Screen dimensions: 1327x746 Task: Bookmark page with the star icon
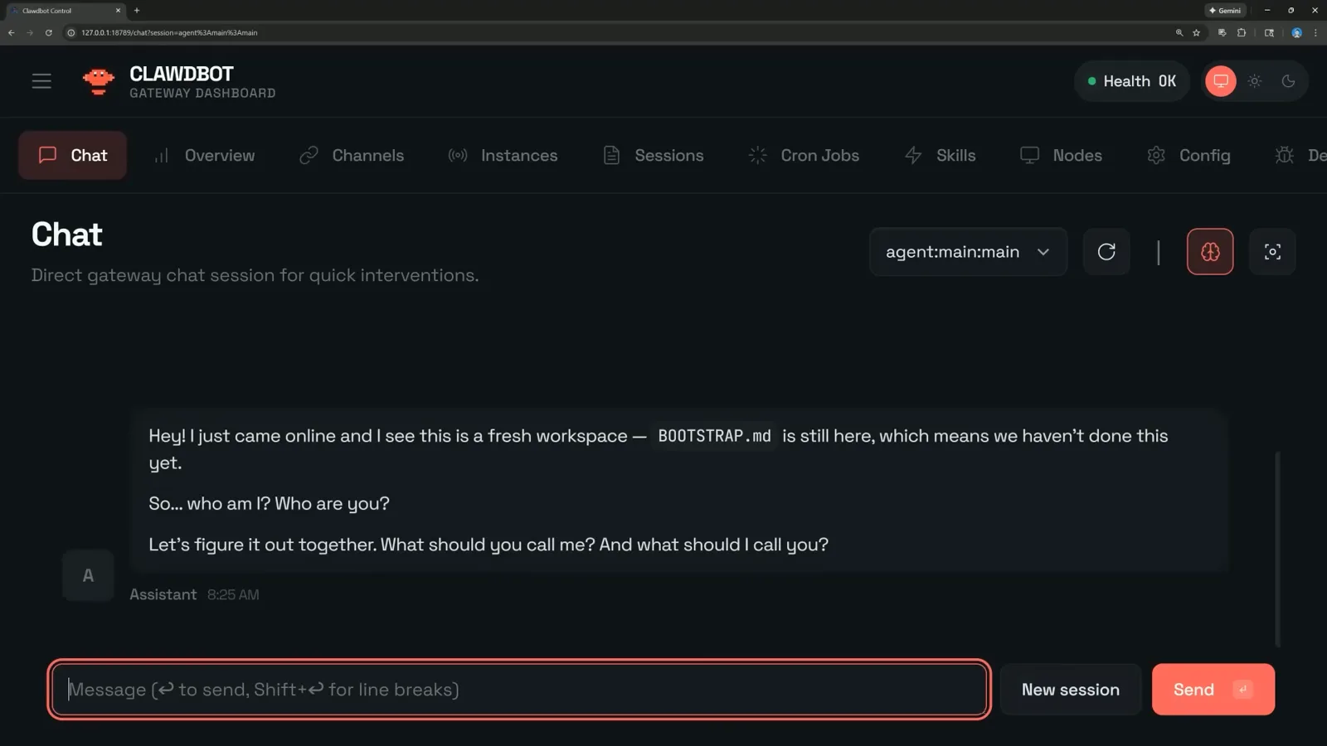(x=1196, y=33)
